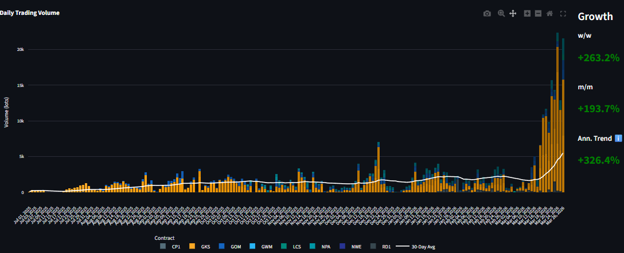This screenshot has height=253, width=624.
Task: Zoom in using the plus modebar button
Action: click(527, 14)
